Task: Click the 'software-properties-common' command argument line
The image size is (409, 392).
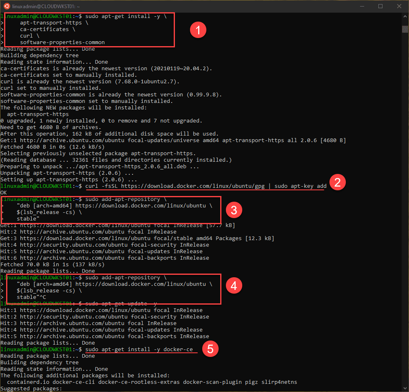Action: pos(62,42)
